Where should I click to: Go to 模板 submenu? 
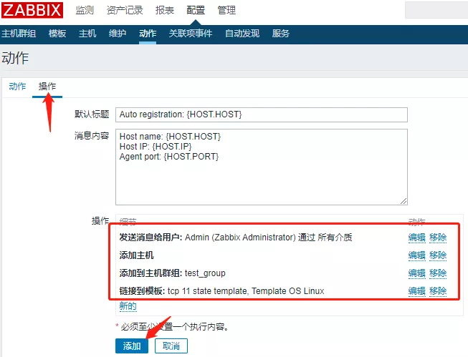point(57,34)
